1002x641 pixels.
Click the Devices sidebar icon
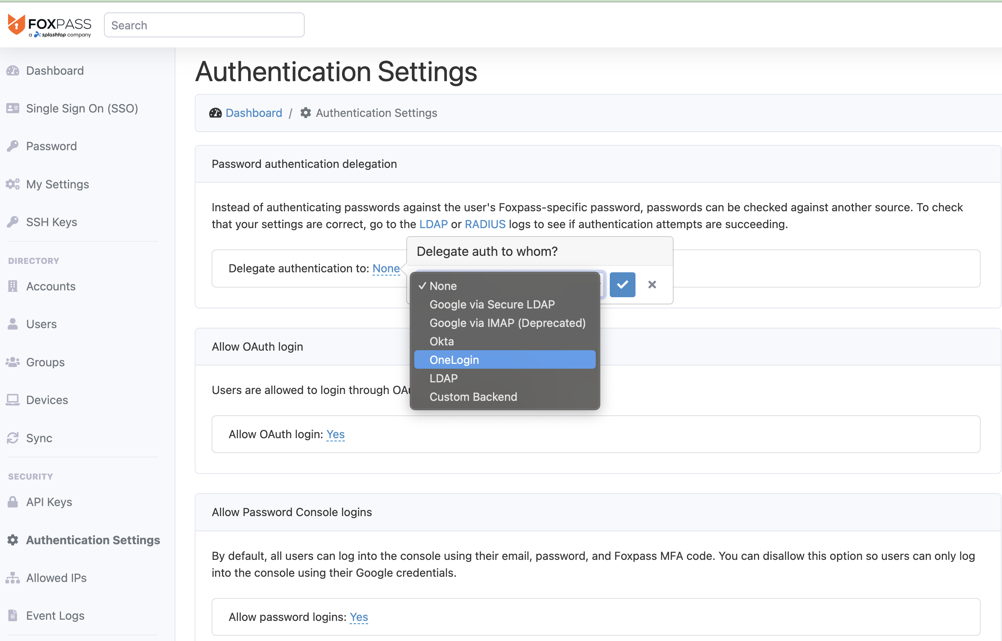[x=12, y=400]
